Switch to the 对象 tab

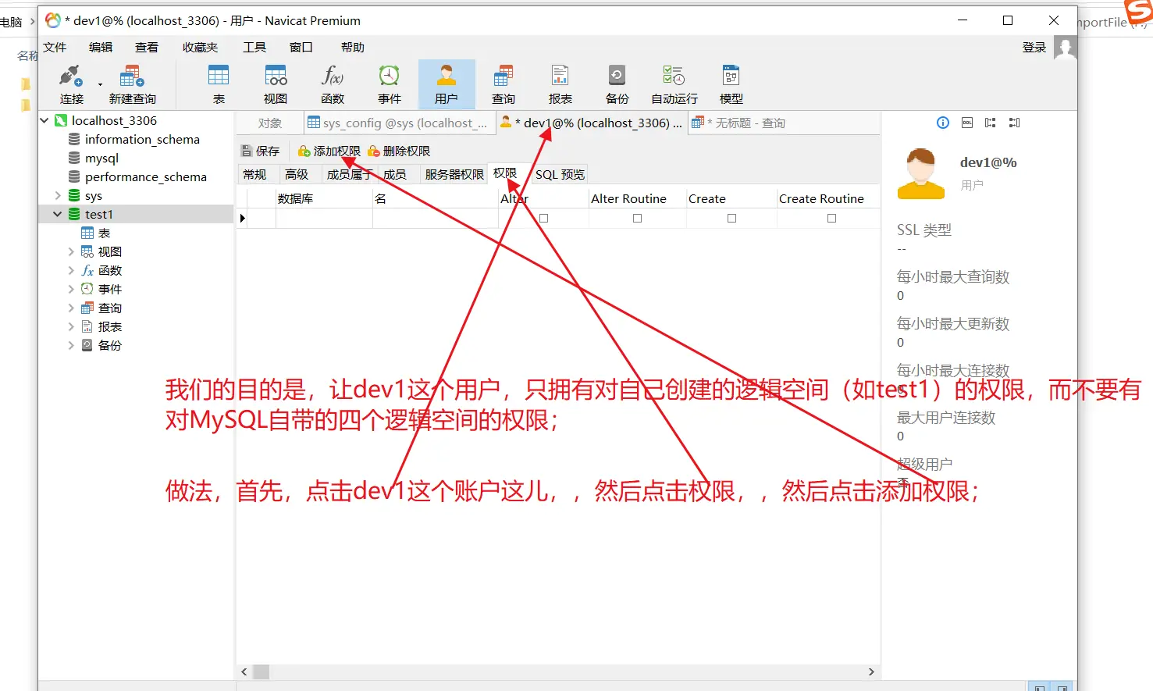[269, 123]
